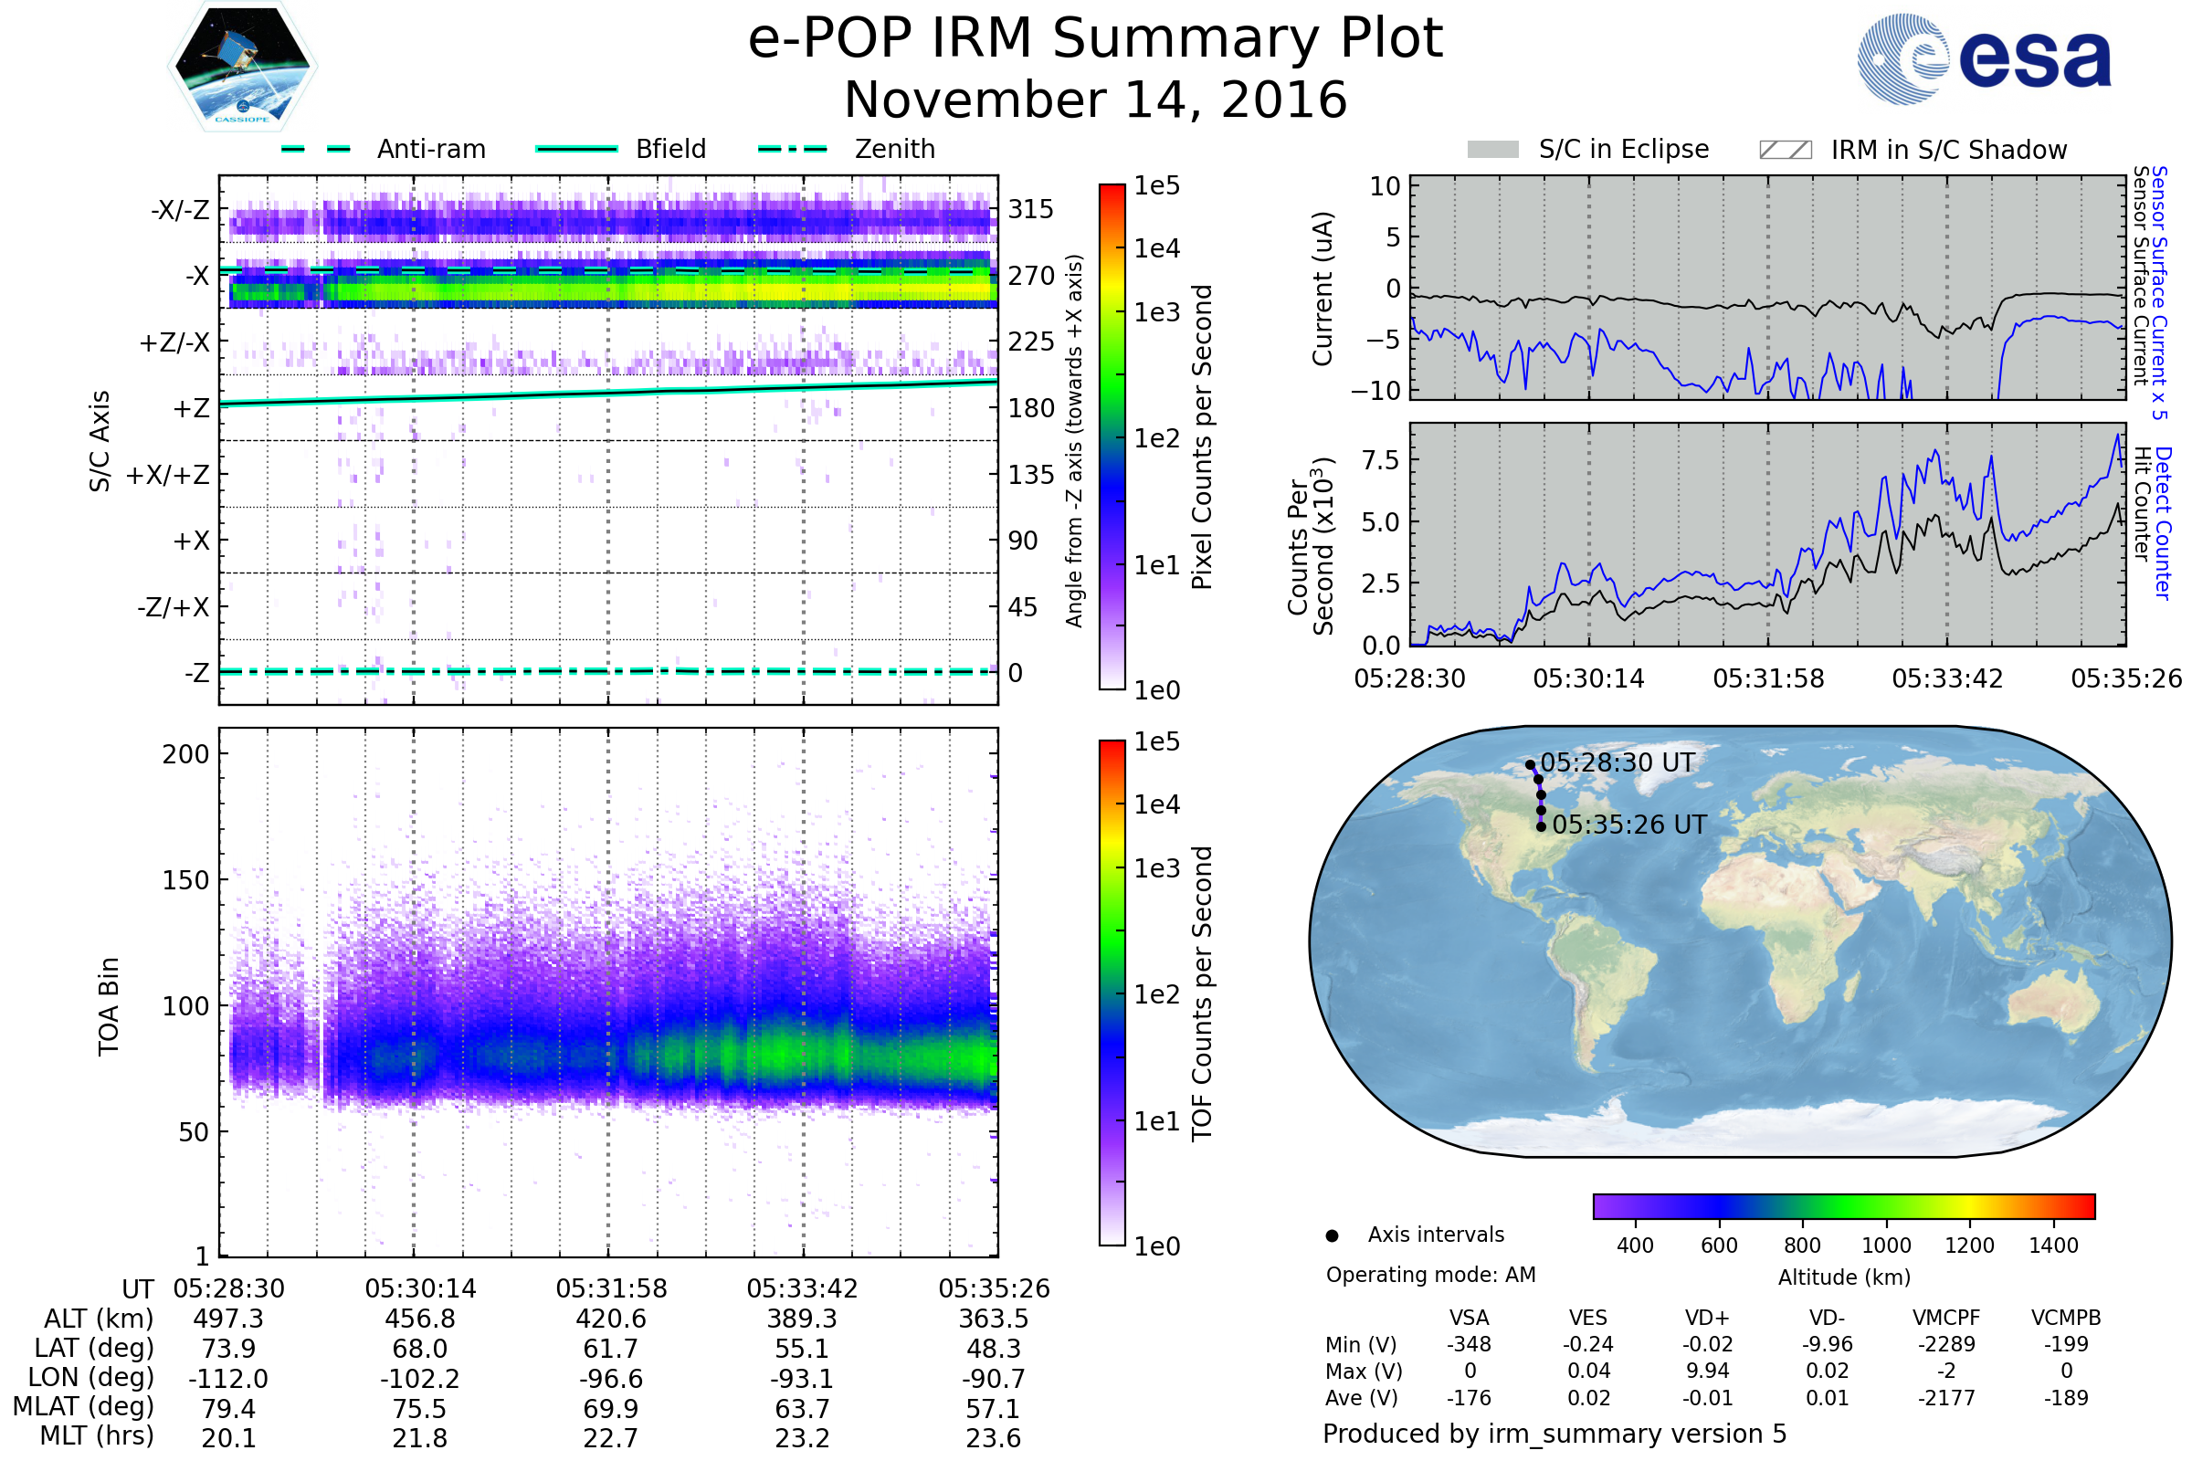Click the Zenith dash-dot legend marker

pyautogui.click(x=793, y=149)
